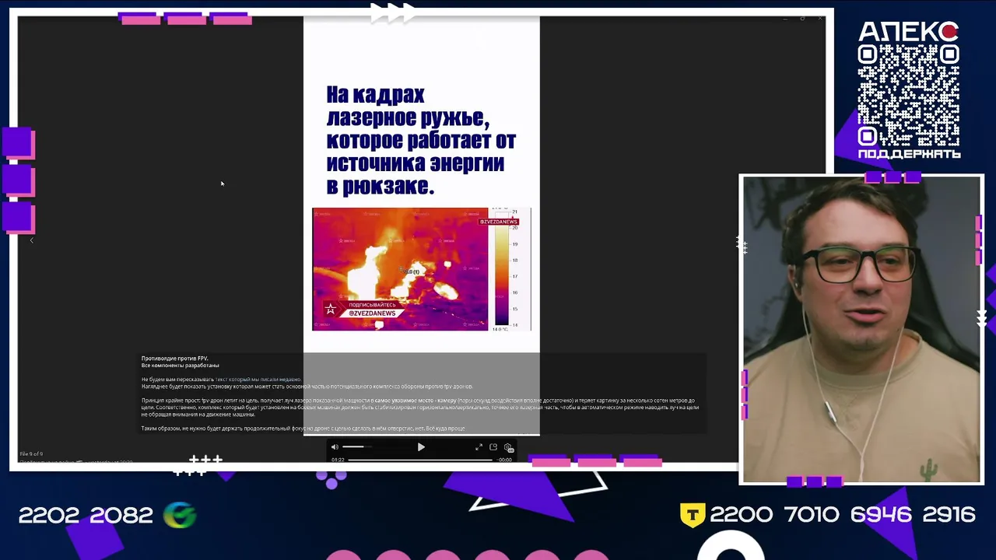The width and height of the screenshot is (996, 560).
Task: Restore the media viewer window size
Action: point(802,18)
